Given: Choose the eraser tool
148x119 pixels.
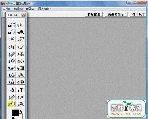Looking at the screenshot, I should 12,68.
